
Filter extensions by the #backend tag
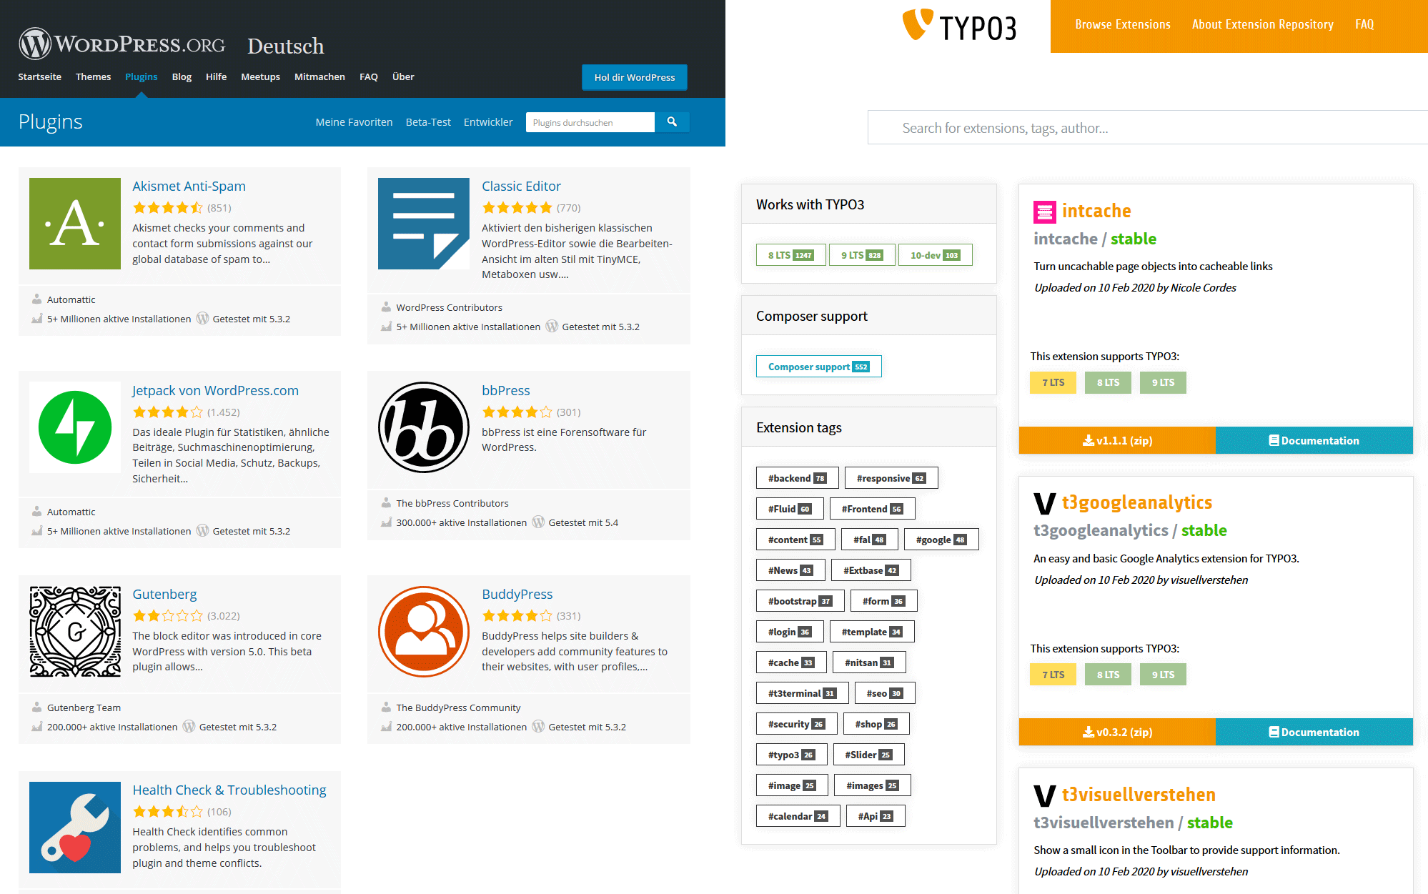click(x=797, y=477)
